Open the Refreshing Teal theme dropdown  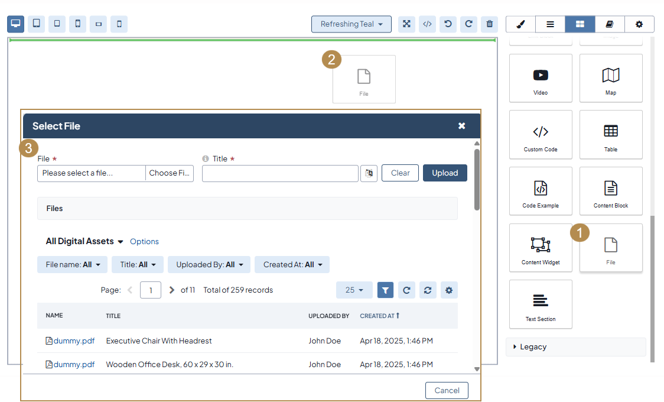point(351,24)
